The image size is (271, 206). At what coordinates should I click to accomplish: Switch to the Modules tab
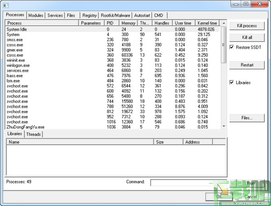tap(36, 15)
